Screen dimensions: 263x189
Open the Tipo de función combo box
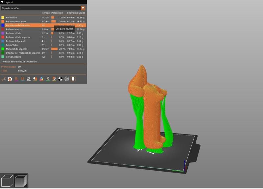coord(43,8)
